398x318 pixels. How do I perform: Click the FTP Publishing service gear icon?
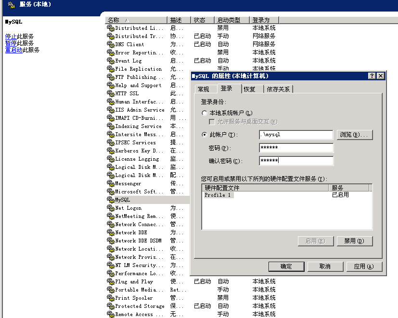pos(110,77)
